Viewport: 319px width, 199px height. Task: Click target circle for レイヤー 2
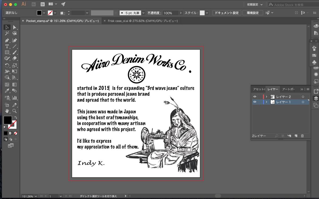tap(303, 97)
